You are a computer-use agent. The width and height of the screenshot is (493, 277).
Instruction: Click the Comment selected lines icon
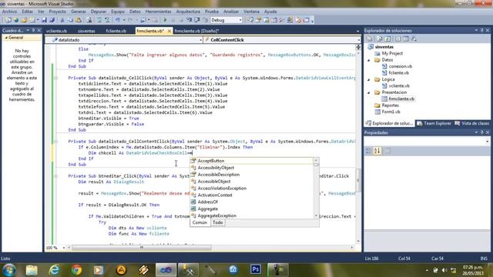(99, 20)
